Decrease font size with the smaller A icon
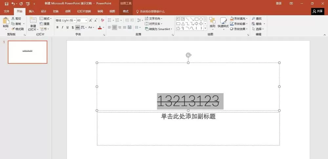The height and width of the screenshot is (159, 328). tap(96, 20)
